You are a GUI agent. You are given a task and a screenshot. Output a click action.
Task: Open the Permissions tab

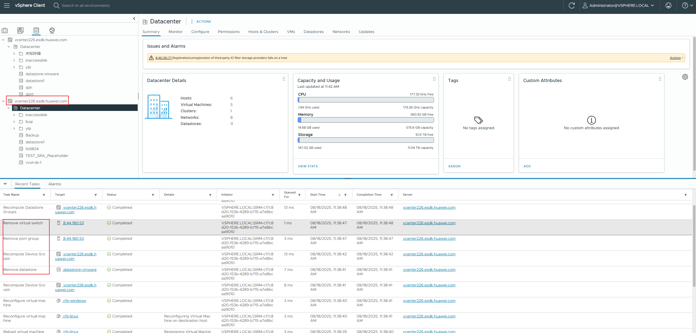[229, 32]
